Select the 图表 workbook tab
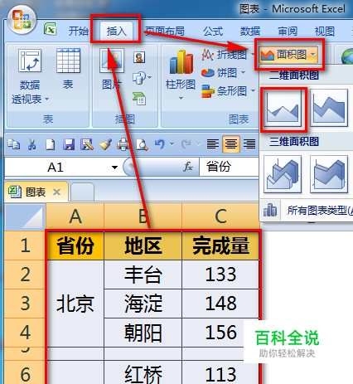Screen dimensions: 353x384 (36, 192)
